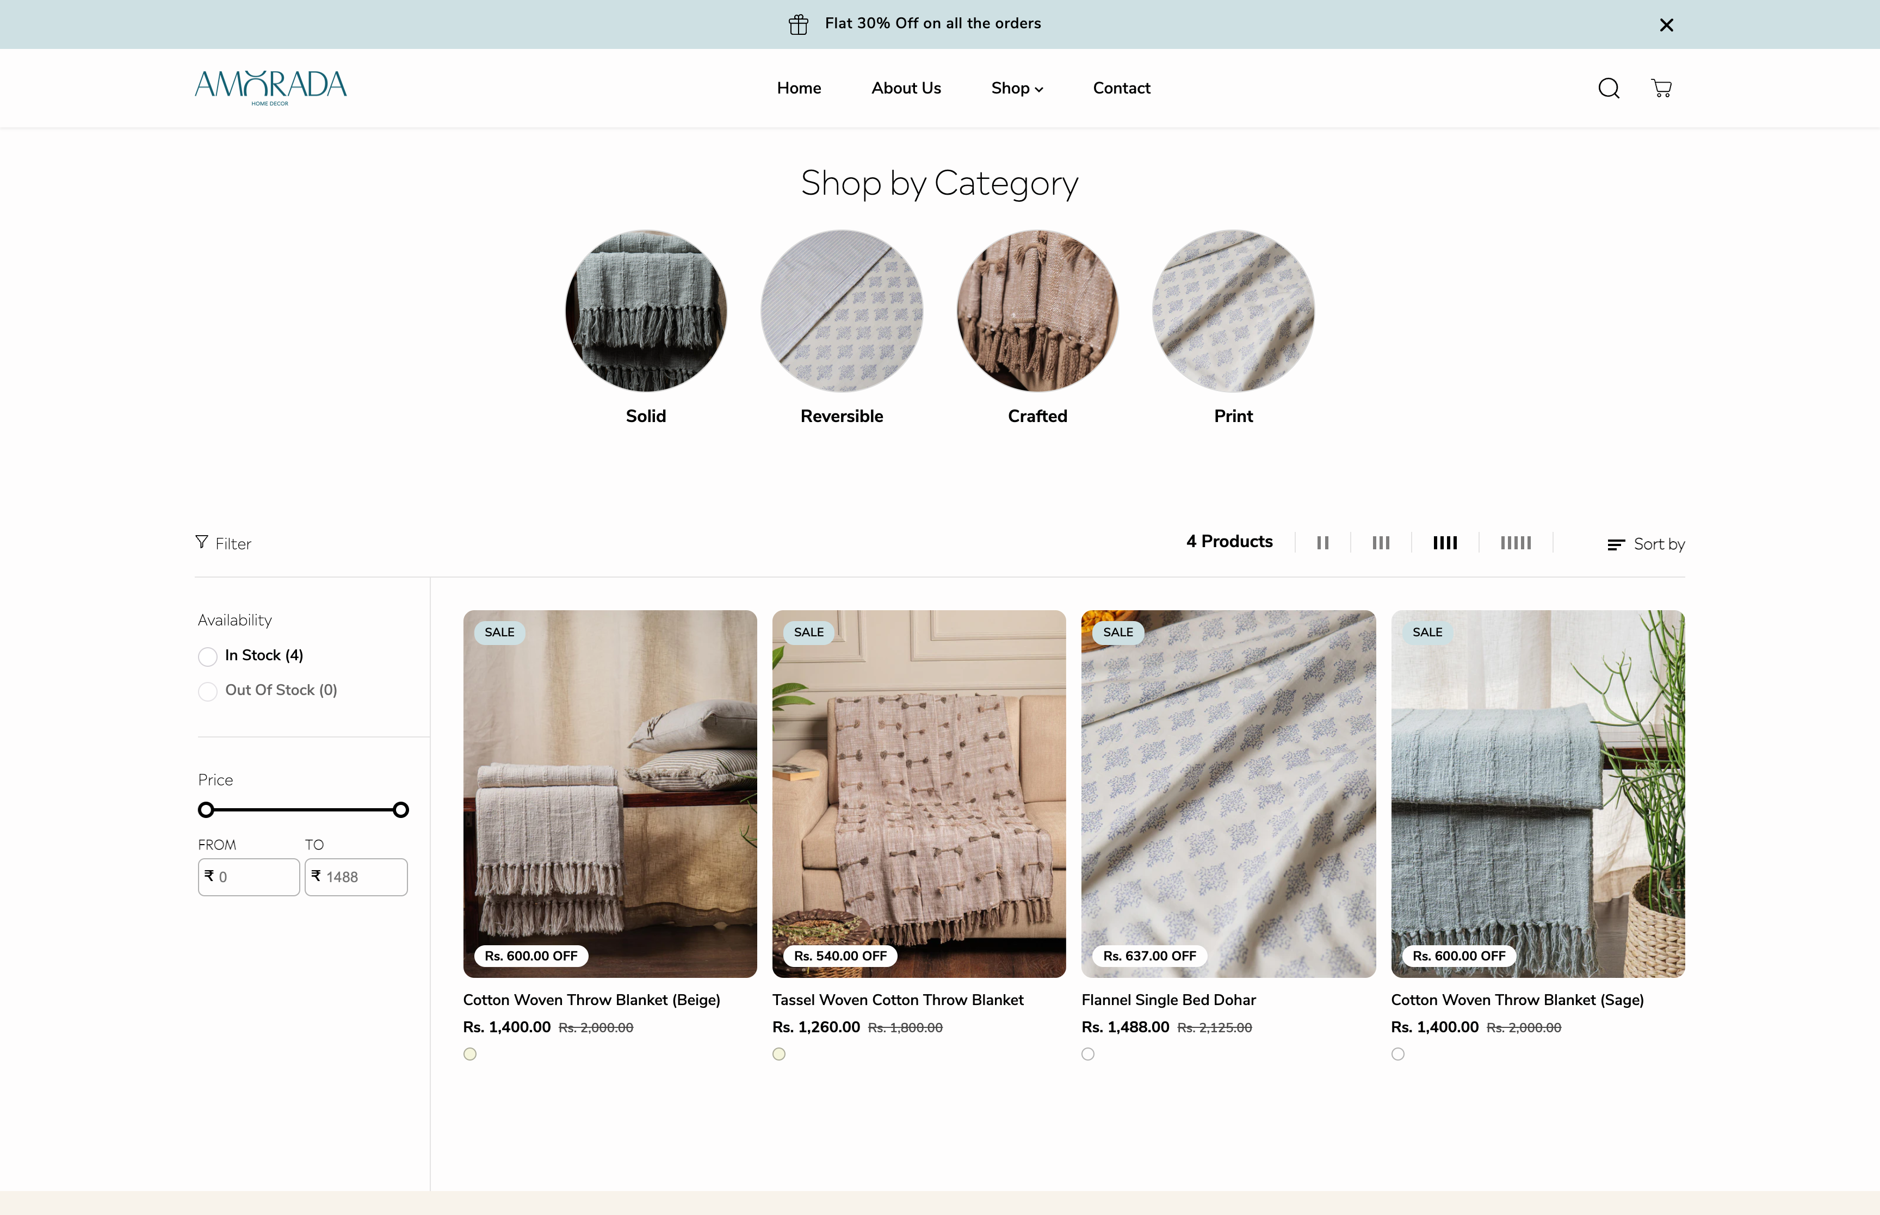
Task: Open the Flannel Single Bed Dohar product
Action: coord(1167,999)
